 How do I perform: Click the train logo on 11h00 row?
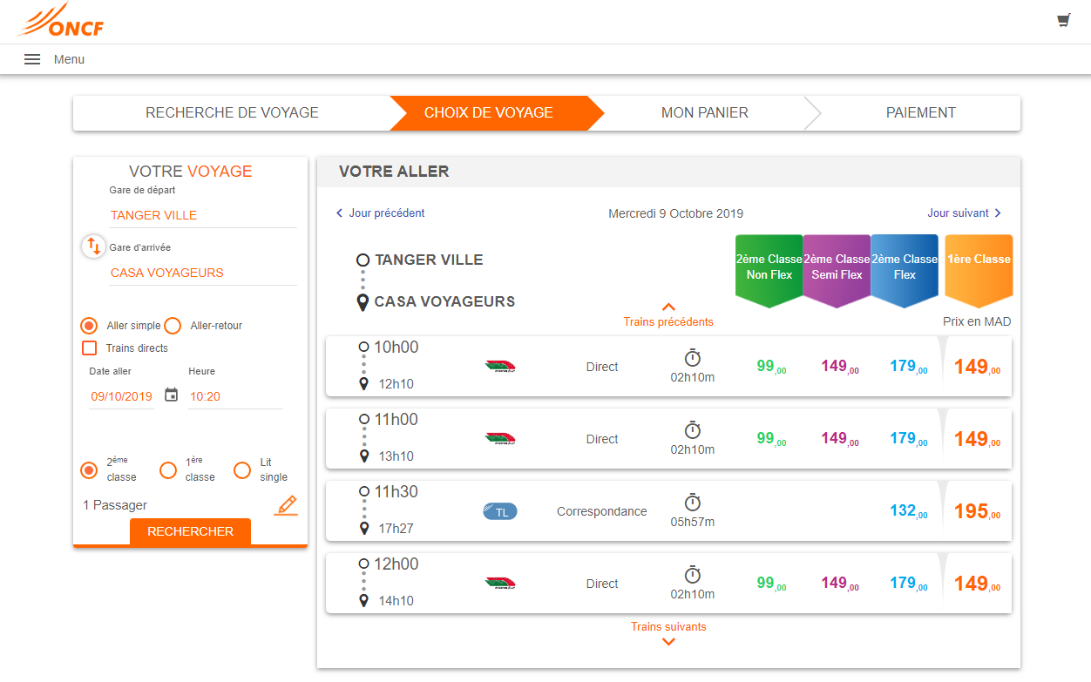(x=500, y=439)
